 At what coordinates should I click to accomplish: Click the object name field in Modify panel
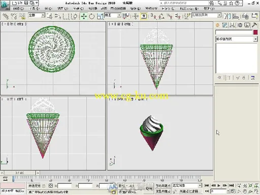[234, 32]
